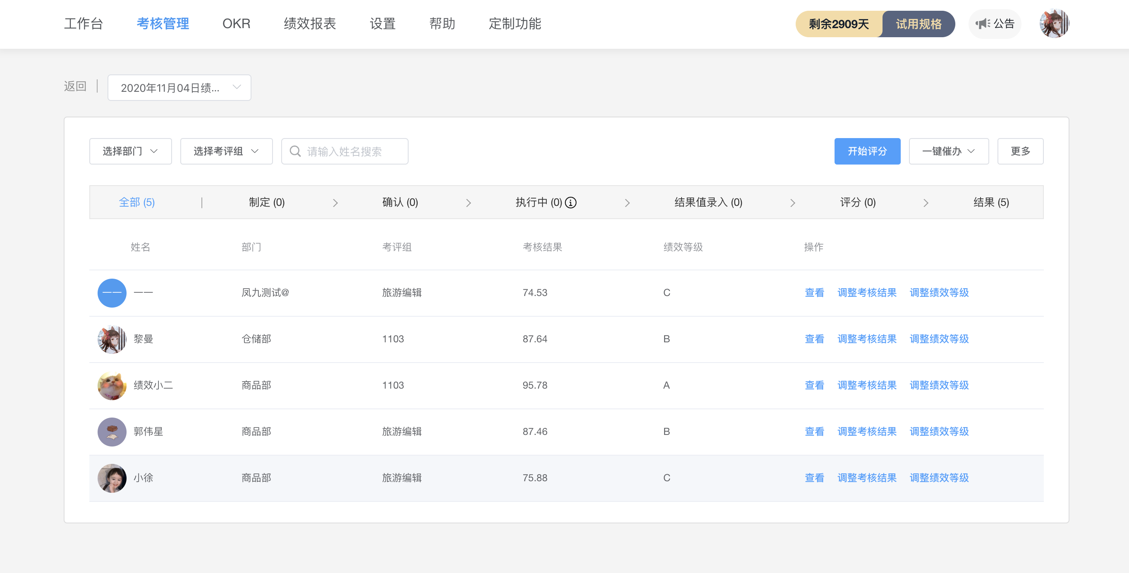This screenshot has width=1129, height=573.
Task: Select the 确认 (0) stage tab
Action: pyautogui.click(x=400, y=203)
